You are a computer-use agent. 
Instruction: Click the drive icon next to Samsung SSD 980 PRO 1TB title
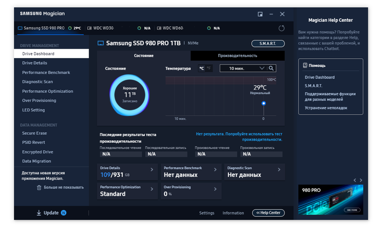pos(100,43)
